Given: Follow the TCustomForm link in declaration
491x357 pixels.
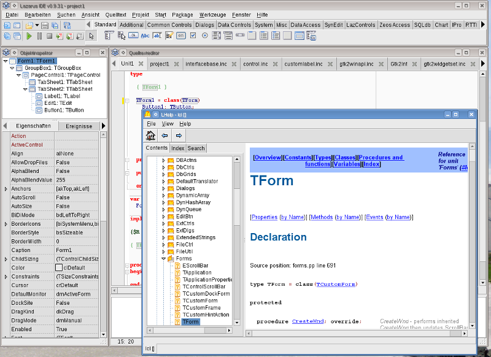Looking at the screenshot, I should (335, 284).
